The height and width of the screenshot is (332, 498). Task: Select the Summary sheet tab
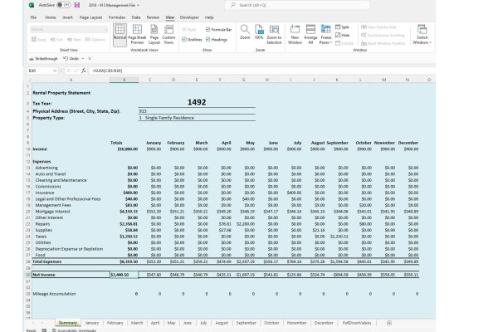click(68, 323)
